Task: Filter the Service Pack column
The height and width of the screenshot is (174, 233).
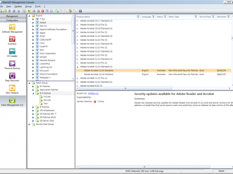Action: (x=213, y=17)
